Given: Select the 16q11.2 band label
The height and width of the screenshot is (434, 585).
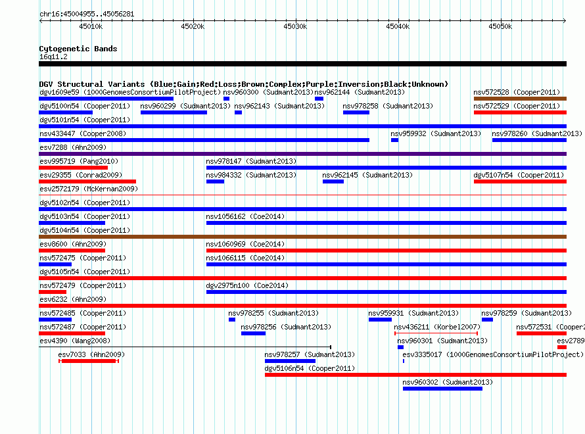Looking at the screenshot, I should coord(53,57).
